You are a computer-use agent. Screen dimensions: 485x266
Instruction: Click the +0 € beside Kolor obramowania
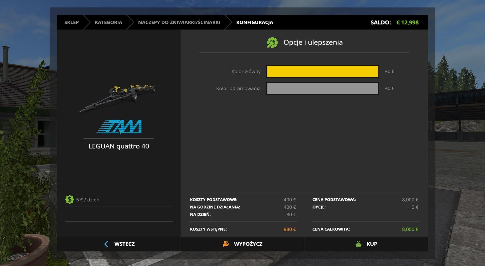coord(390,88)
